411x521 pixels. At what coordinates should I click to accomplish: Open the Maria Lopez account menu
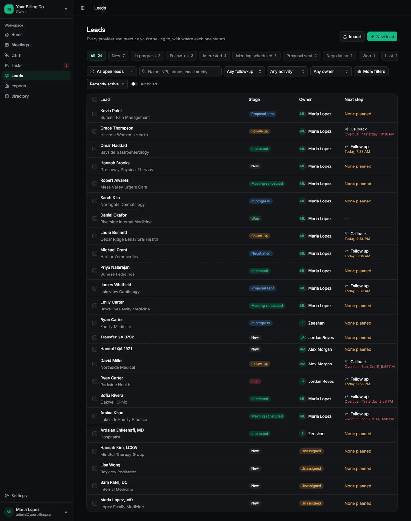click(37, 512)
